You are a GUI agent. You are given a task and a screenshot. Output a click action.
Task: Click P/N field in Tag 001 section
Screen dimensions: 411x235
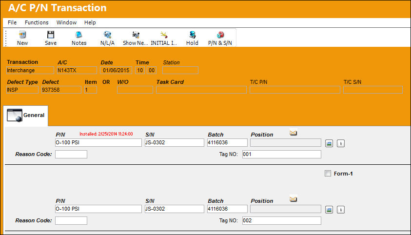[x=98, y=142]
